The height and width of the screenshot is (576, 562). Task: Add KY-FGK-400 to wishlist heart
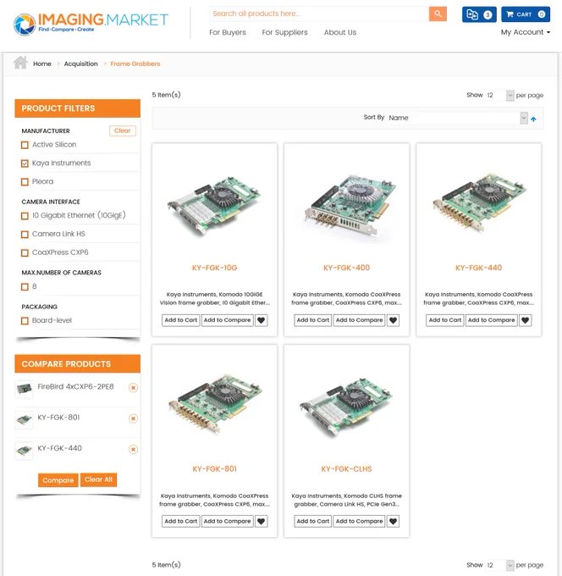click(x=393, y=320)
